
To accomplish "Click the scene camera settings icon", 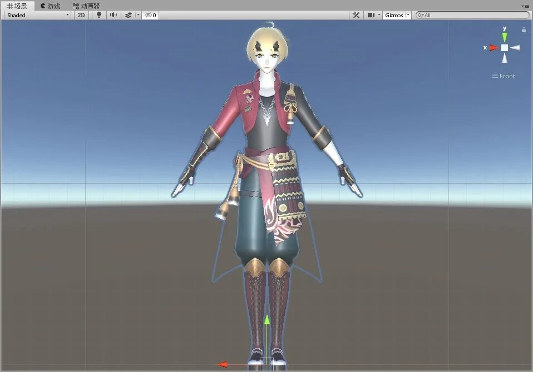I will click(371, 15).
